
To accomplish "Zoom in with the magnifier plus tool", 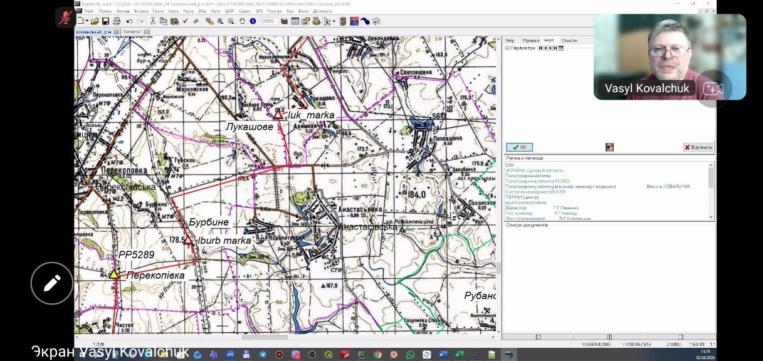I will click(x=220, y=21).
